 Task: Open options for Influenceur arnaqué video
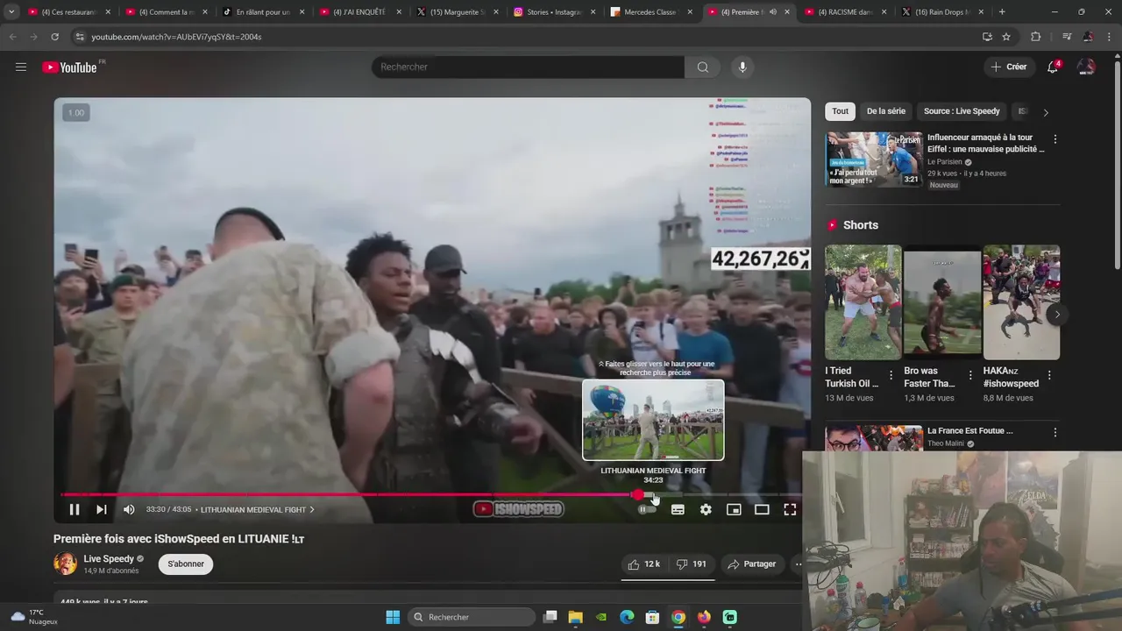point(1055,139)
